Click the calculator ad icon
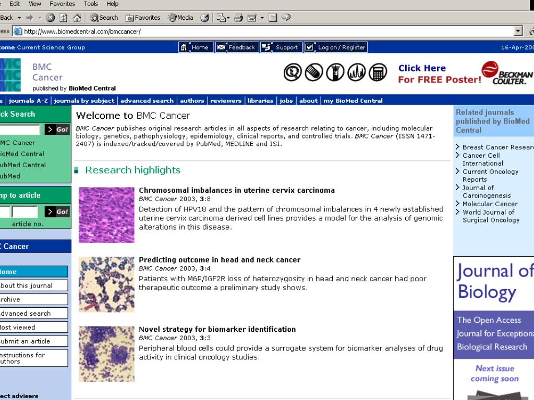 click(378, 72)
